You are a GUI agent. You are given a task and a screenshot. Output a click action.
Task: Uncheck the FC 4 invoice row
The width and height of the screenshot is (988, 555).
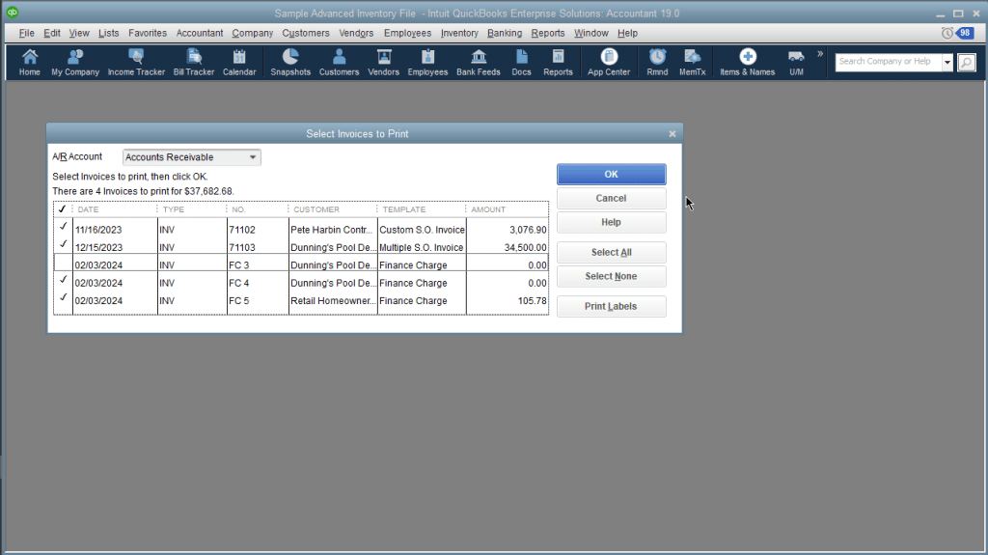[63, 279]
